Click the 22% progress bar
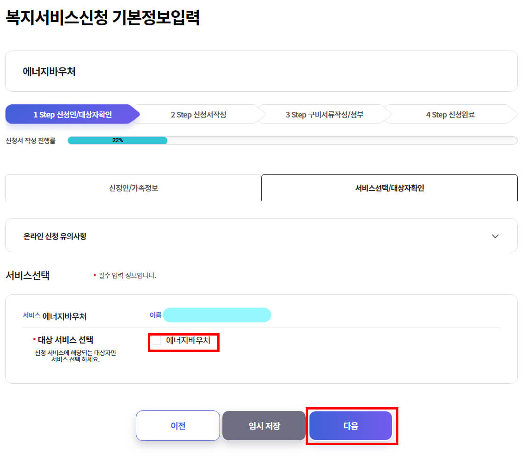The image size is (529, 468). (x=117, y=140)
